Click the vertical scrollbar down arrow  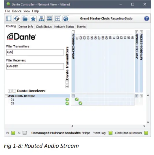148,122
